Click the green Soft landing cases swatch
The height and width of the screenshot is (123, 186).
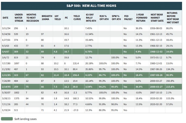click(7, 119)
